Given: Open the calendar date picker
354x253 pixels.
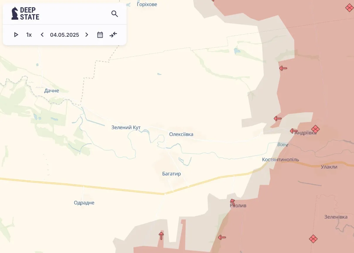Looking at the screenshot, I should coord(100,35).
